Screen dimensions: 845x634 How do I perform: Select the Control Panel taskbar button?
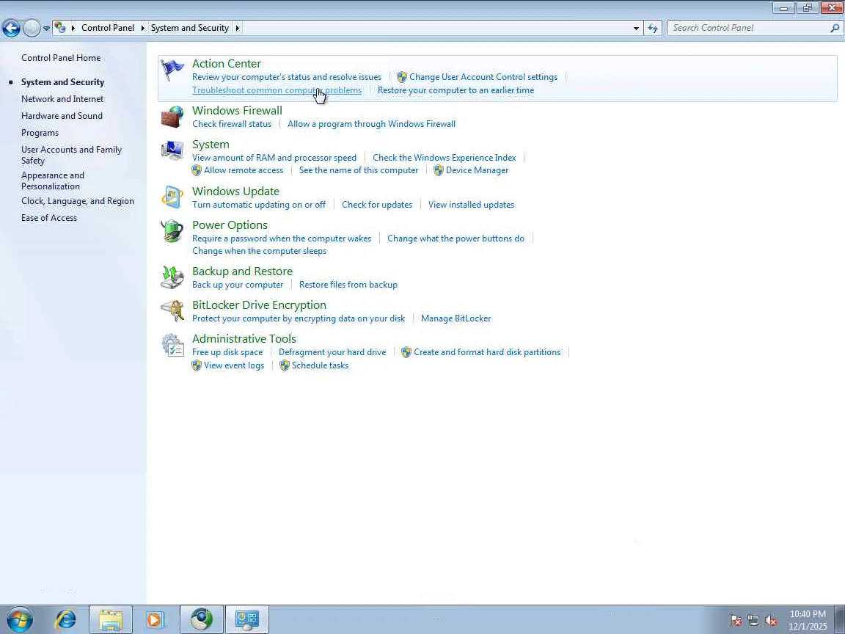(x=246, y=619)
